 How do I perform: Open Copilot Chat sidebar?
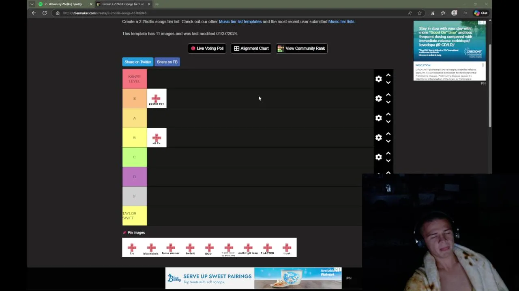point(481,13)
